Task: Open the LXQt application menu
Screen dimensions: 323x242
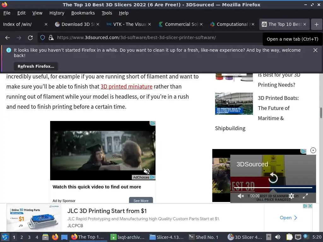Action: click(x=5, y=237)
